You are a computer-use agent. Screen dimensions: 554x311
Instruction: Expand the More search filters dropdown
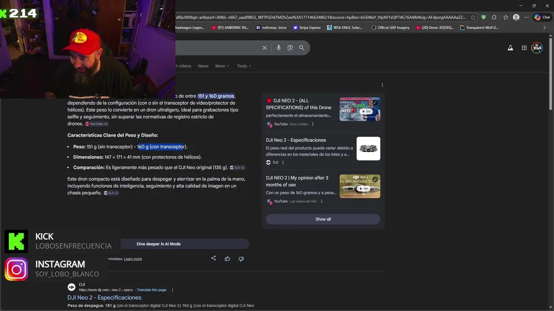222,66
